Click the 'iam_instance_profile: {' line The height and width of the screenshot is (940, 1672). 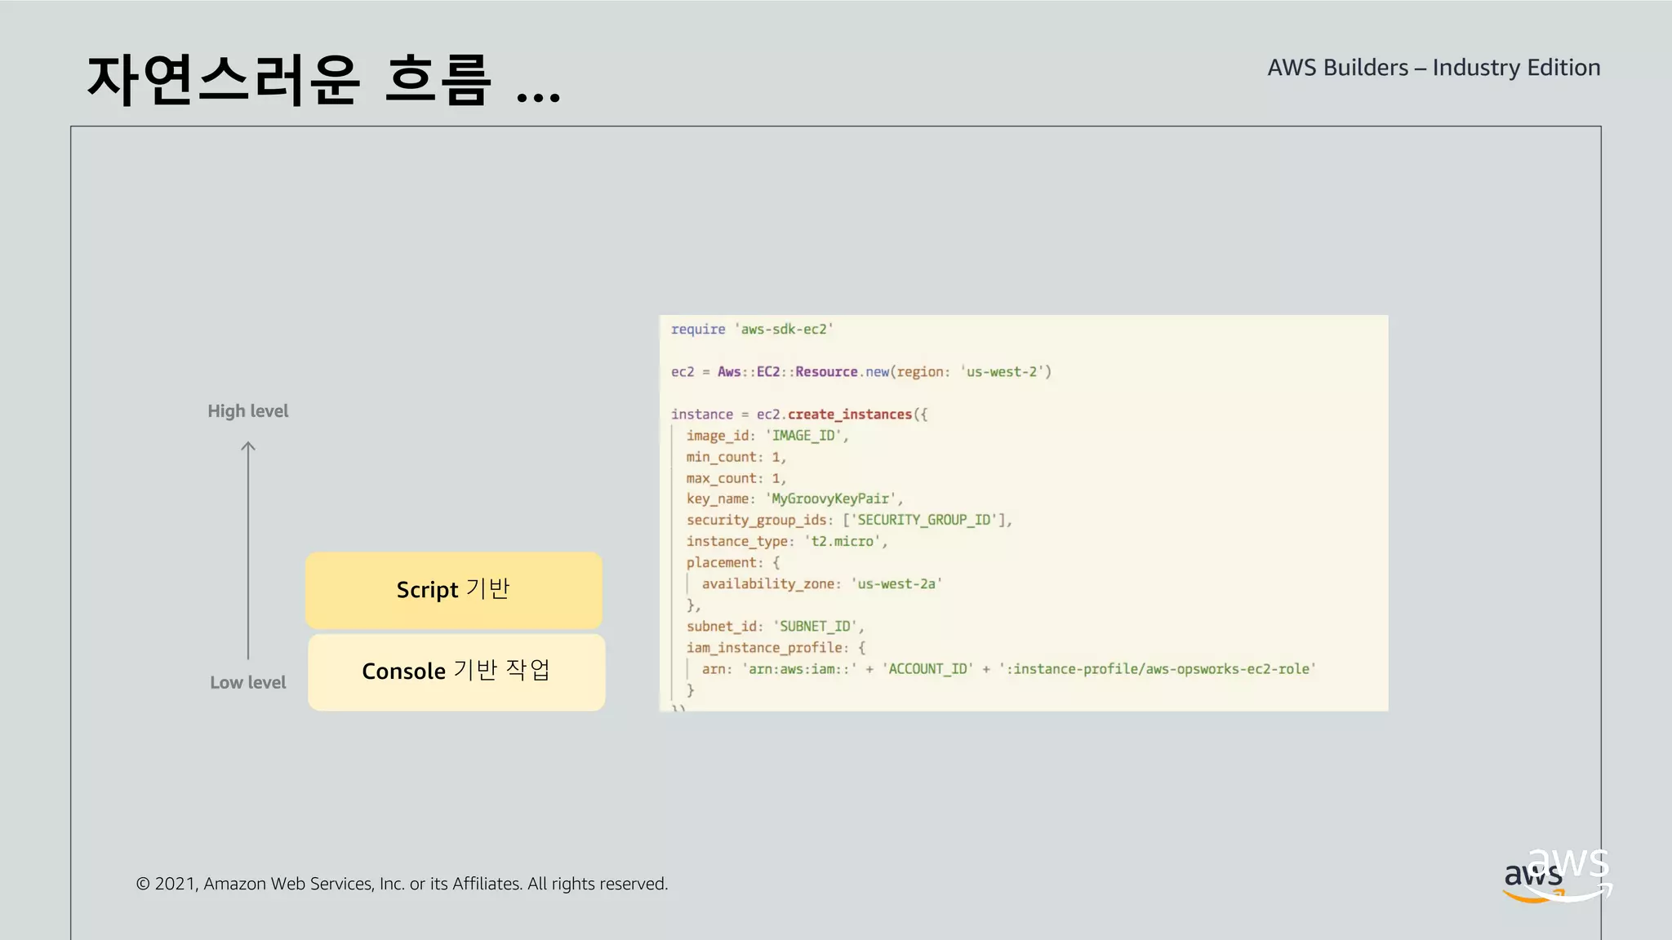tap(776, 647)
